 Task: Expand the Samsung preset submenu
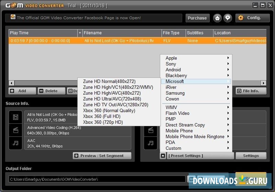[x=196, y=93]
